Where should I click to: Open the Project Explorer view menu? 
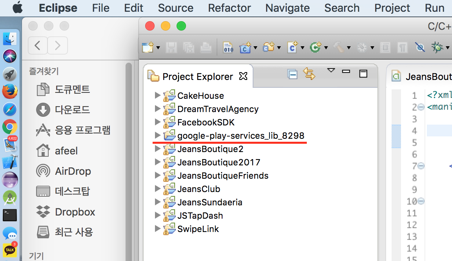330,71
